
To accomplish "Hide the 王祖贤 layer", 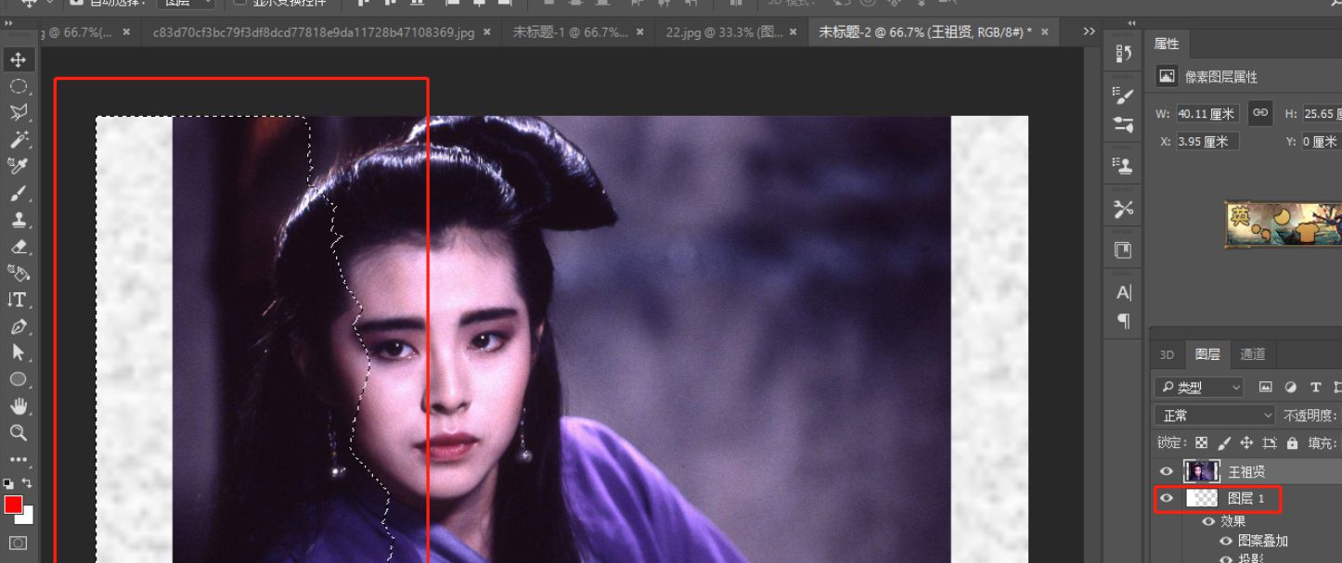I will tap(1167, 471).
